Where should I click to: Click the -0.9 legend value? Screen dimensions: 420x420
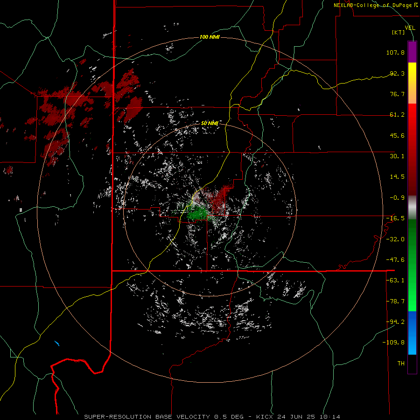(x=397, y=198)
